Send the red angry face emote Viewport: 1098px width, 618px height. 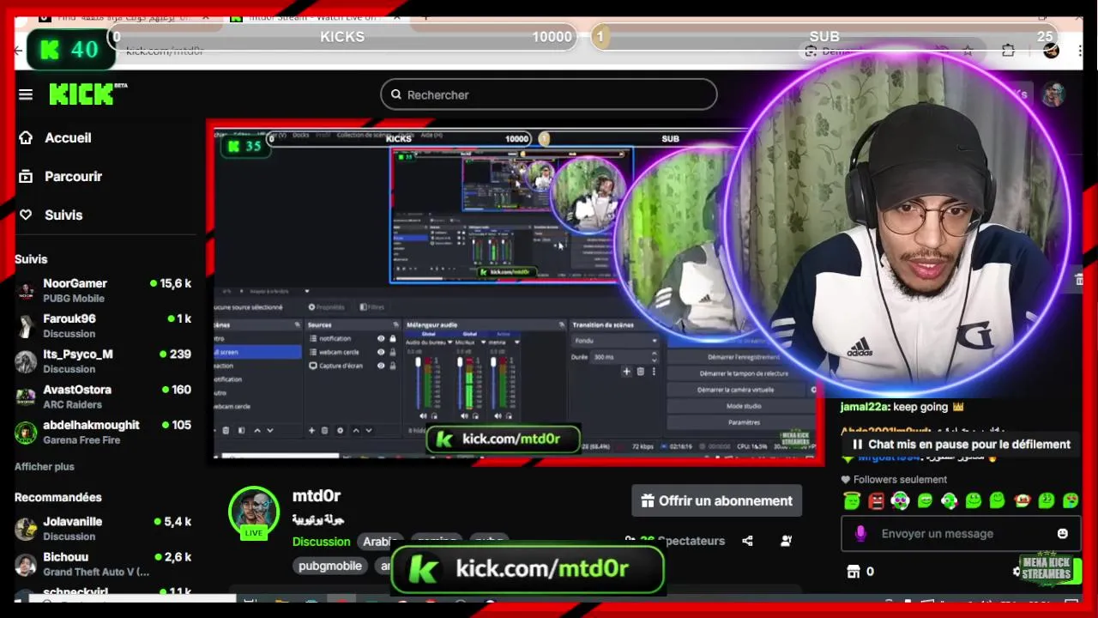pyautogui.click(x=876, y=500)
